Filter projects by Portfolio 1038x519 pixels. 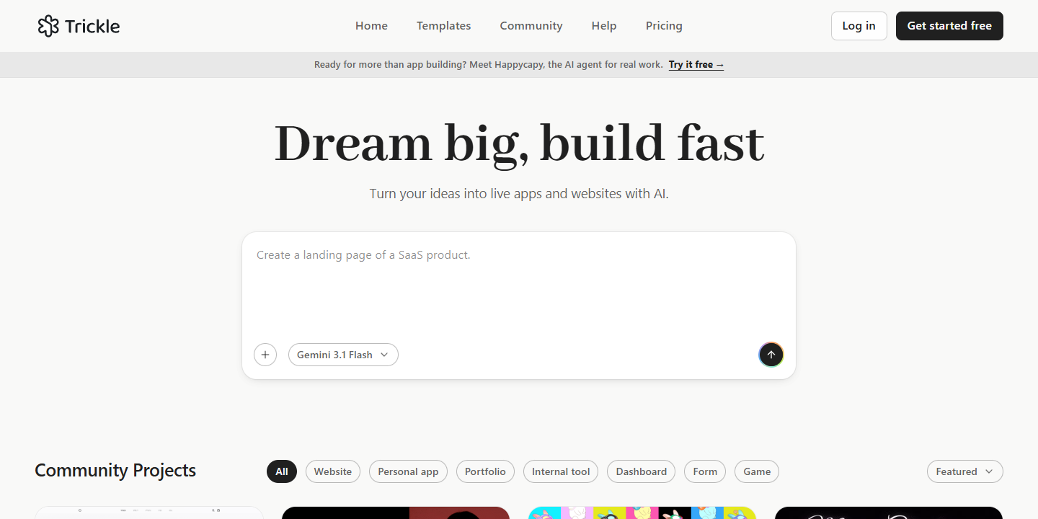(485, 471)
